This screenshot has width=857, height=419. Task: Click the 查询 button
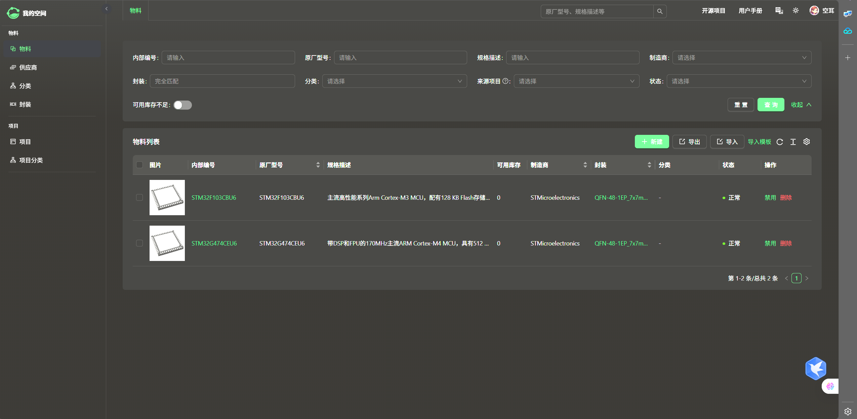point(771,105)
